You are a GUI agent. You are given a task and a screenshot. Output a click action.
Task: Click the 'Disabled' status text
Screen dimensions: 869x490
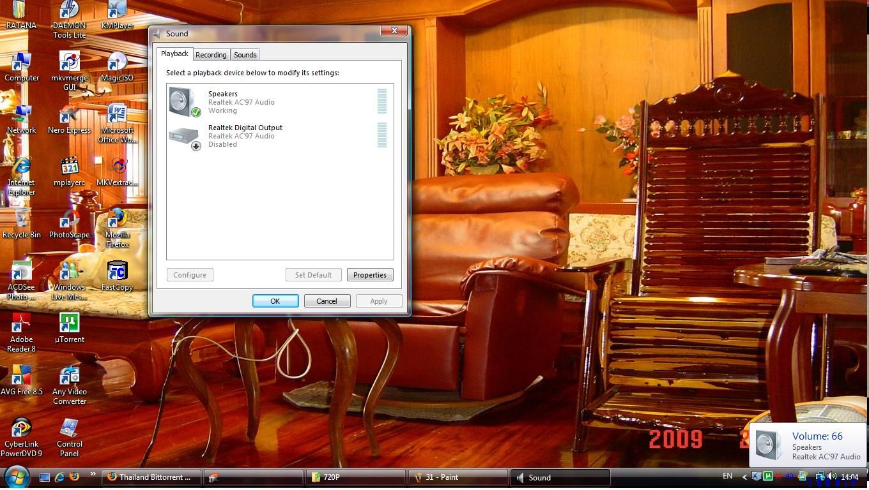click(x=222, y=144)
